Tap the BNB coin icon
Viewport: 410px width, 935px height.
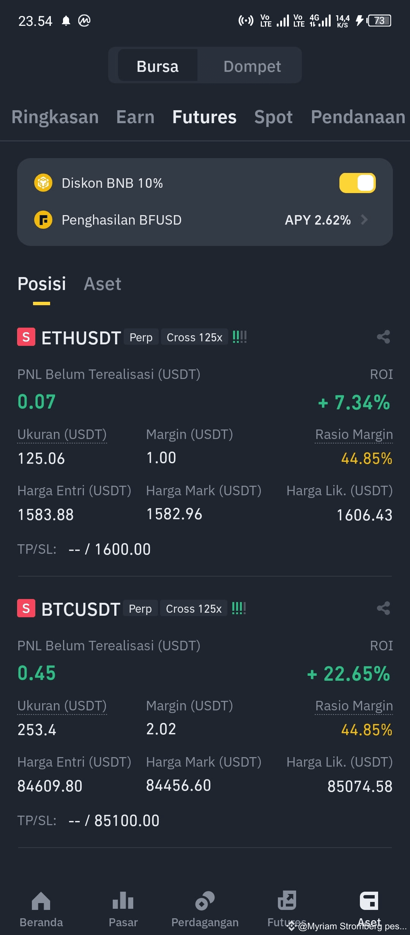click(x=43, y=183)
